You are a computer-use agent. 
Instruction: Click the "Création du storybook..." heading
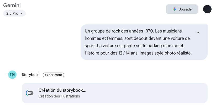[62, 90]
